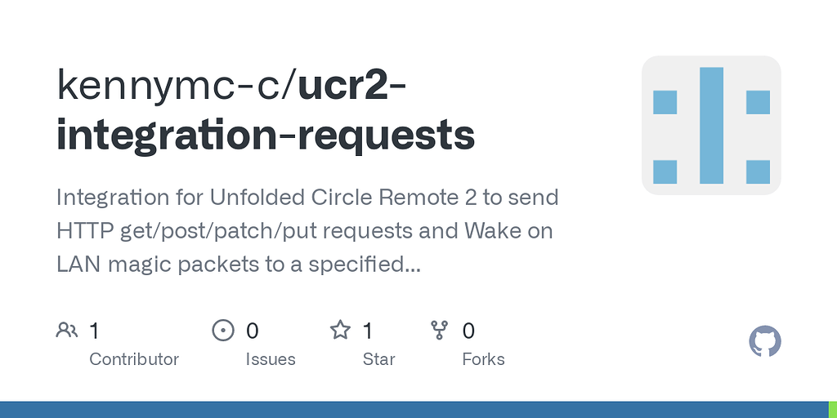Screen dimensions: 837x418
Task: Open the GitHub Octocat logo
Action: (765, 341)
